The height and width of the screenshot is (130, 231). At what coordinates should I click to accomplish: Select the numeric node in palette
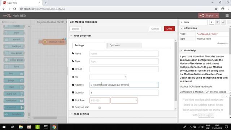pos(14,39)
